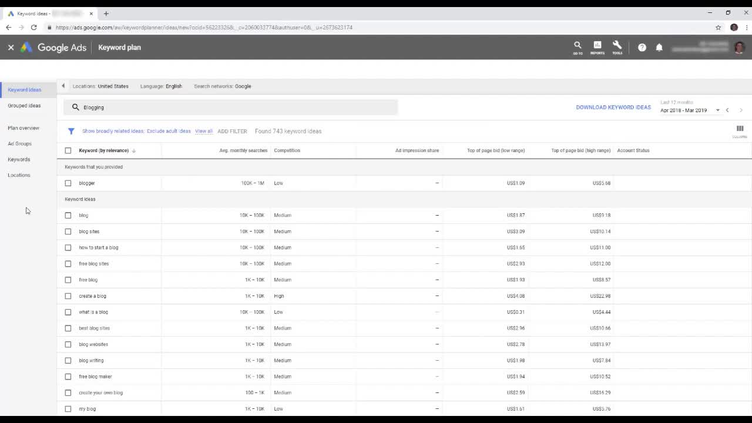The width and height of the screenshot is (752, 423).
Task: Open the Help question mark icon
Action: 642,48
